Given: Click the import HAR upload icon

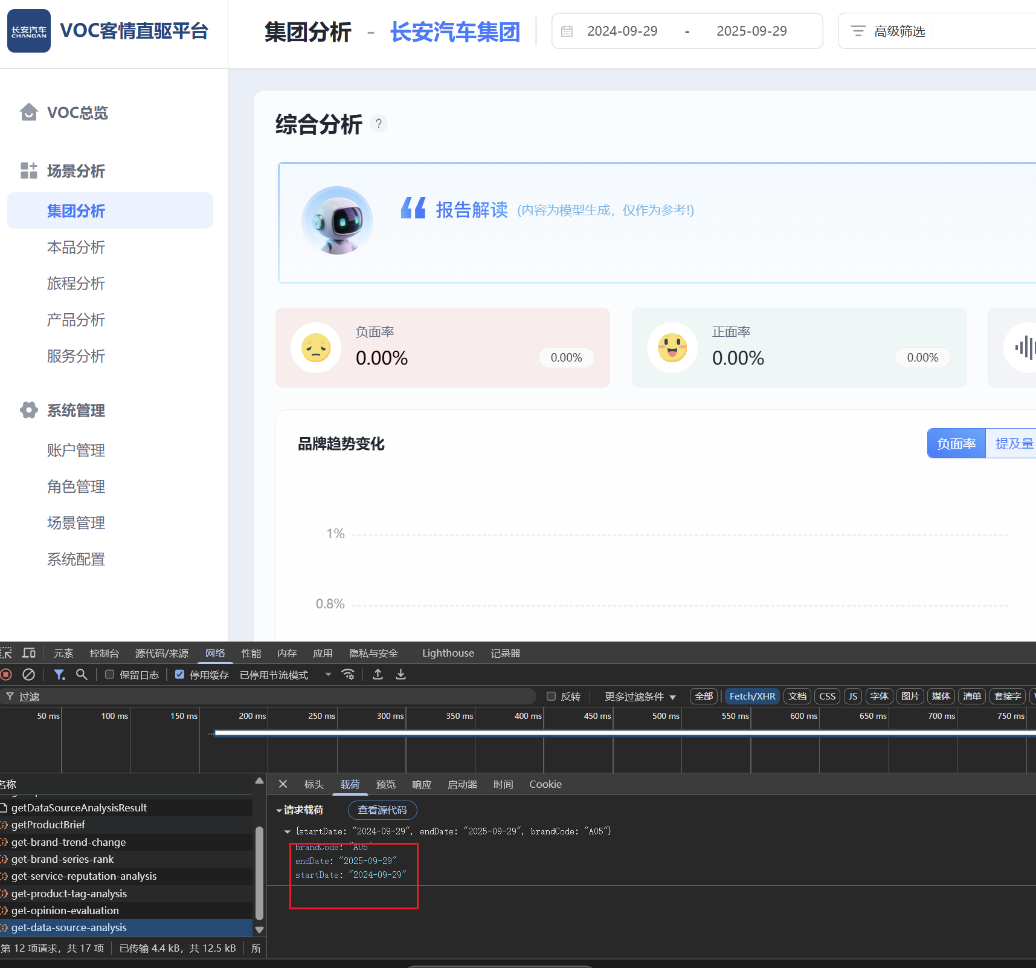Looking at the screenshot, I should pos(378,674).
